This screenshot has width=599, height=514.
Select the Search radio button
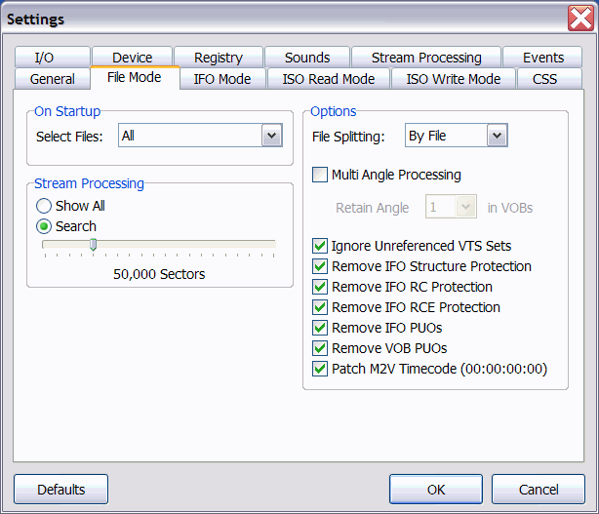coord(44,226)
